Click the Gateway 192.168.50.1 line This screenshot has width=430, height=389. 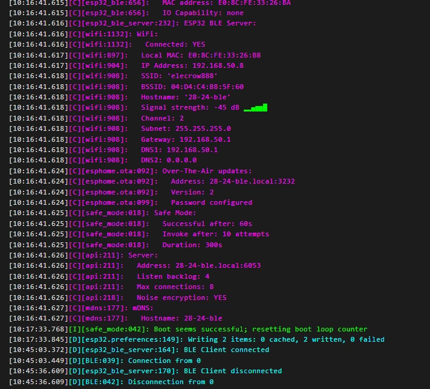click(186, 139)
